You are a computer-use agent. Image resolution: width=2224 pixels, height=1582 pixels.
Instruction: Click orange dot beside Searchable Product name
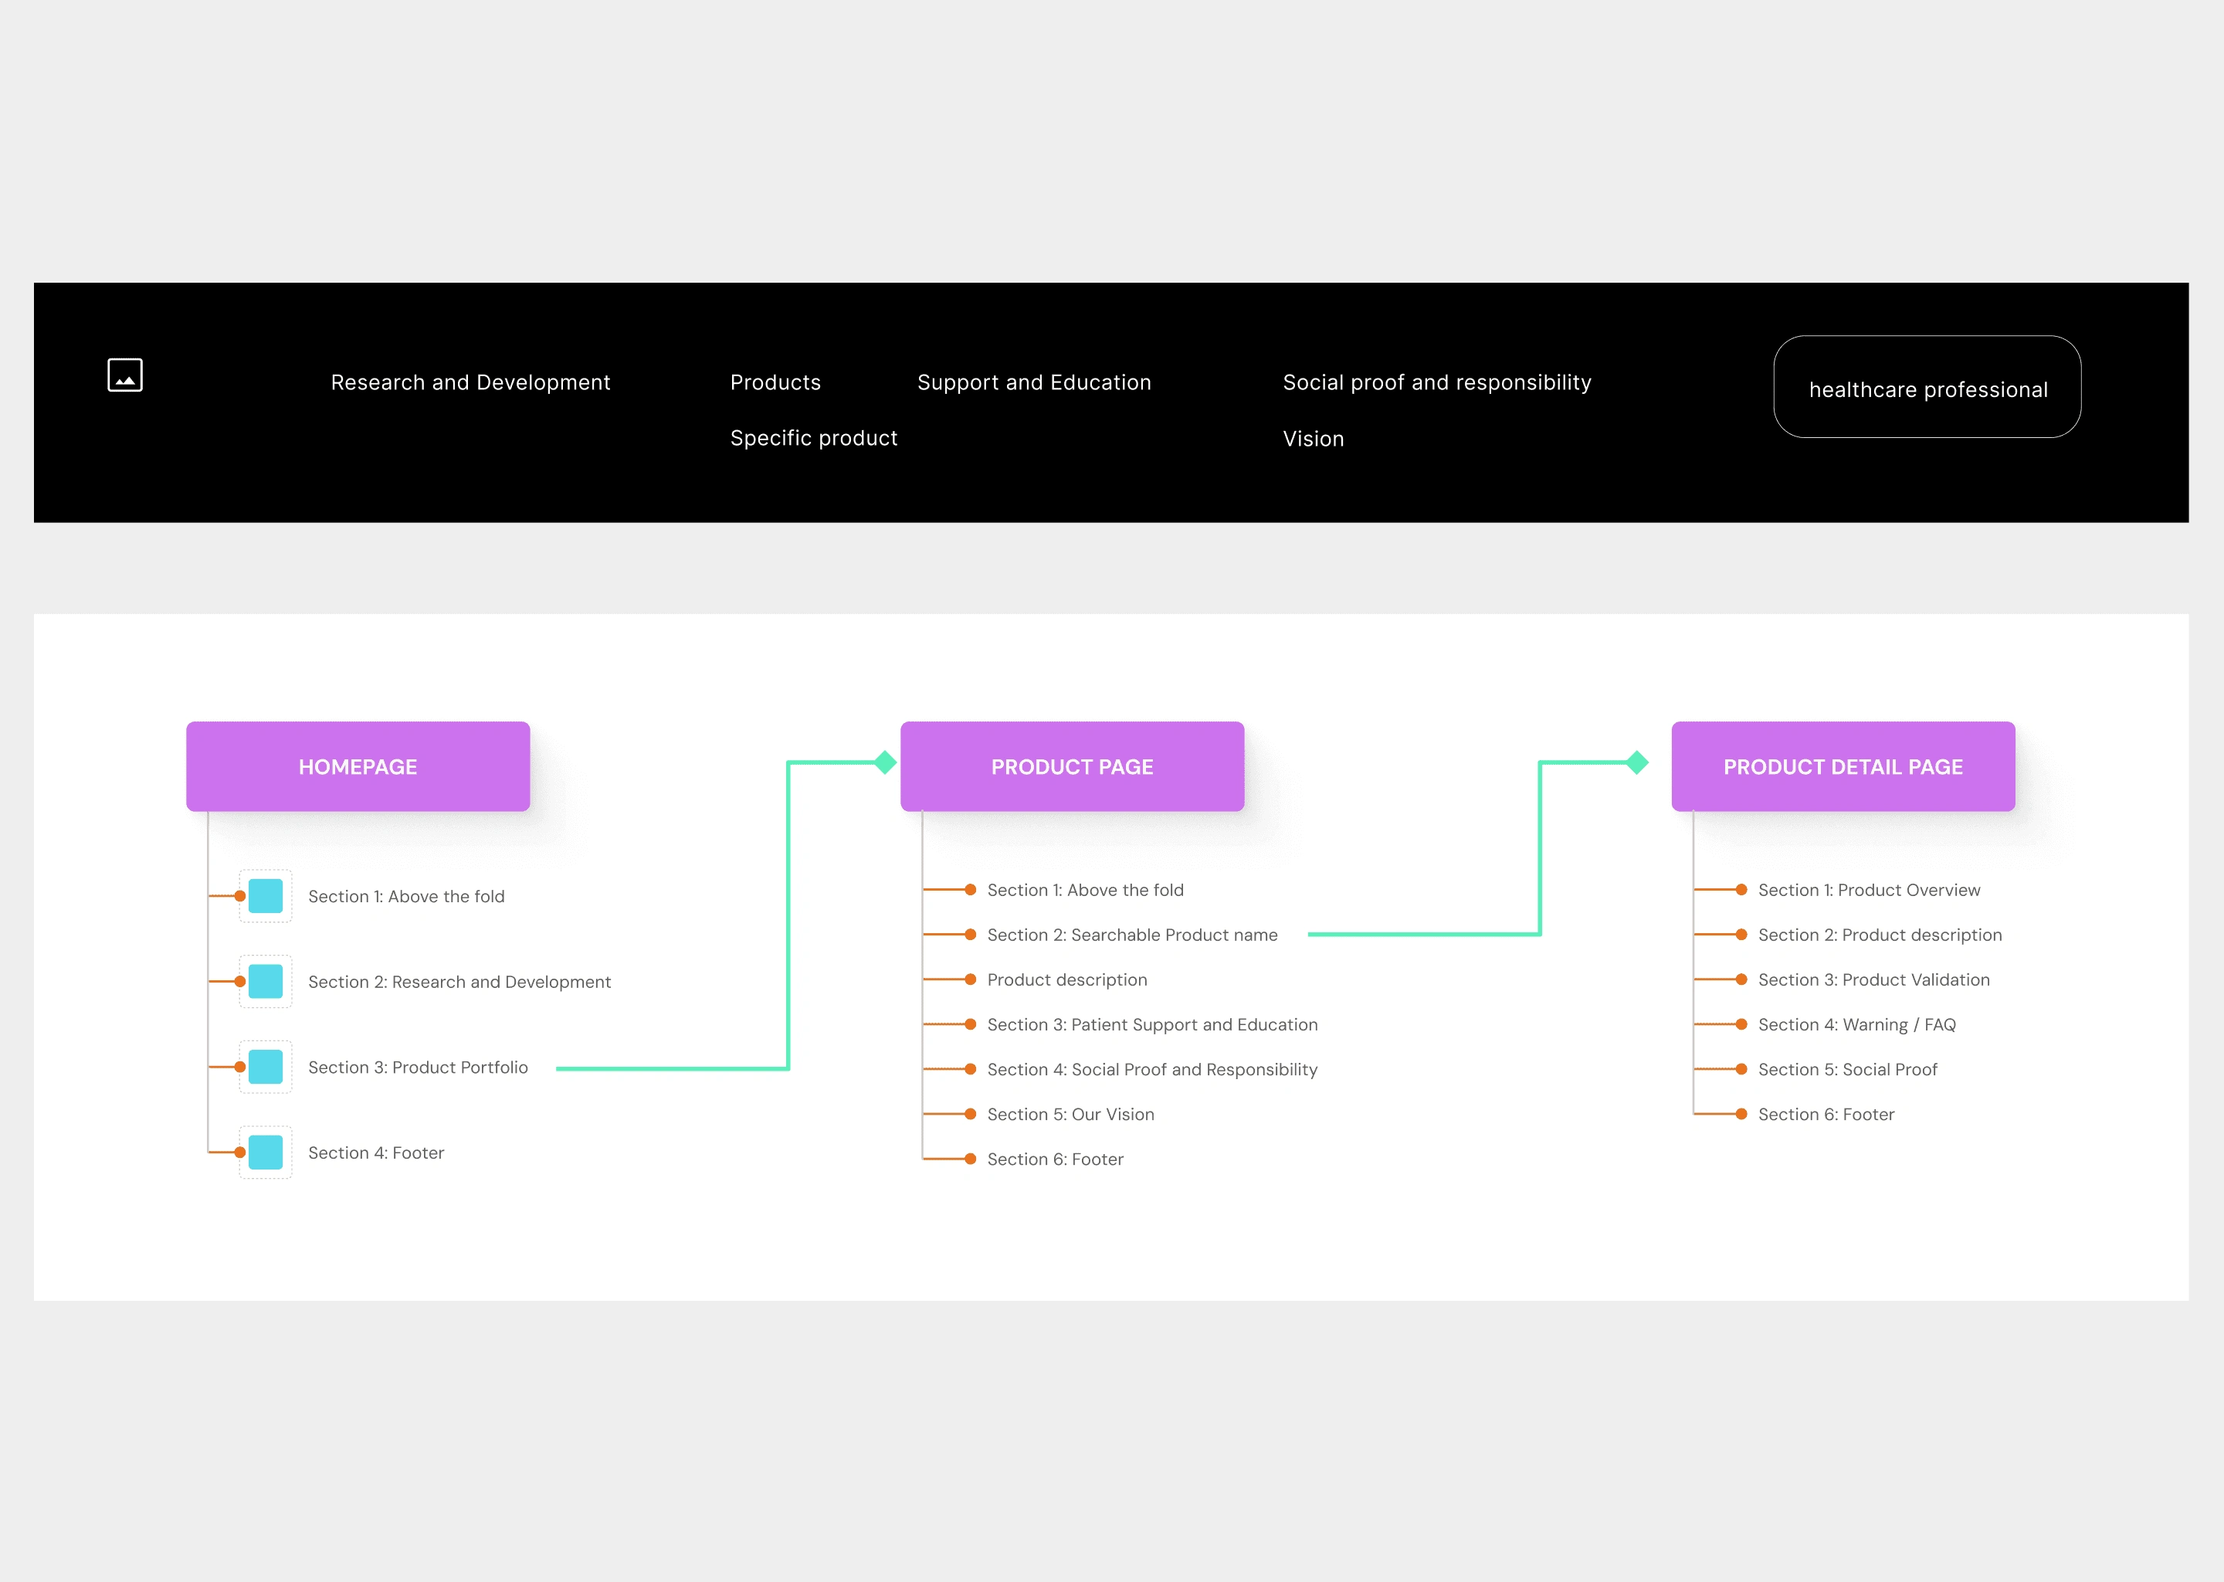[x=970, y=934]
